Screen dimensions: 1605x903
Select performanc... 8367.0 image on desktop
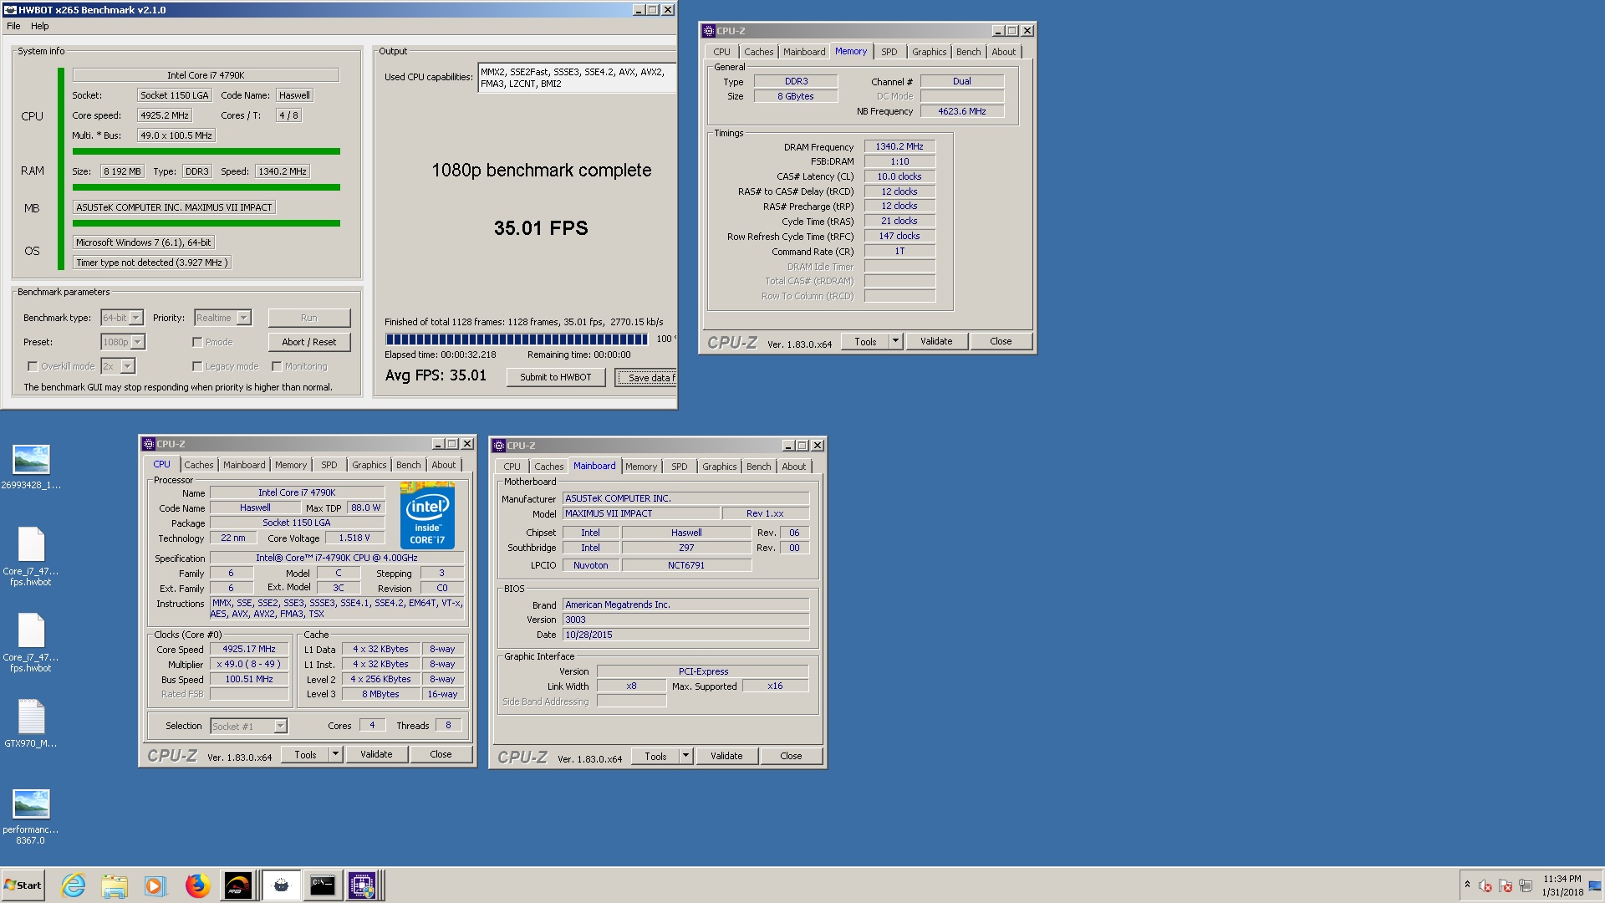32,816
